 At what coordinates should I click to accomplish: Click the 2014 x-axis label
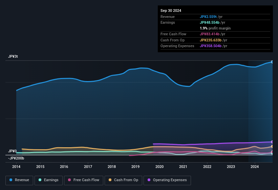(16, 167)
